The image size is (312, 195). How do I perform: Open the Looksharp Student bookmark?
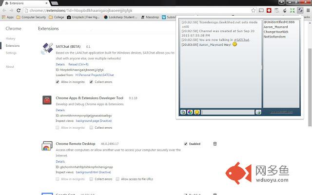(120, 18)
